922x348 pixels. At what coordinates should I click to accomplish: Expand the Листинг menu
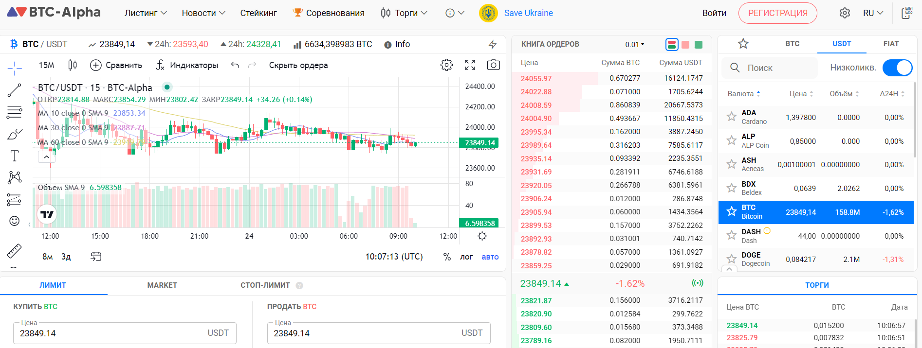(x=146, y=13)
